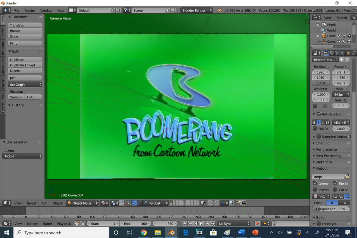Screen dimensions: 357x238
Task: Open the No Sync dropdown
Action: coord(234,223)
